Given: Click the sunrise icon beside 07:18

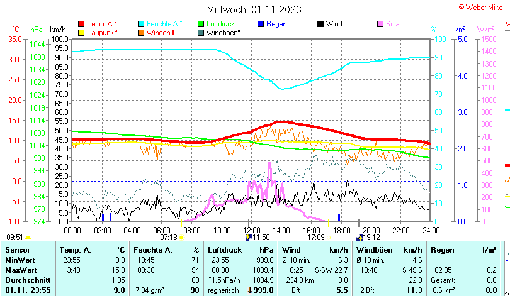Looking at the screenshot, I should [181, 238].
